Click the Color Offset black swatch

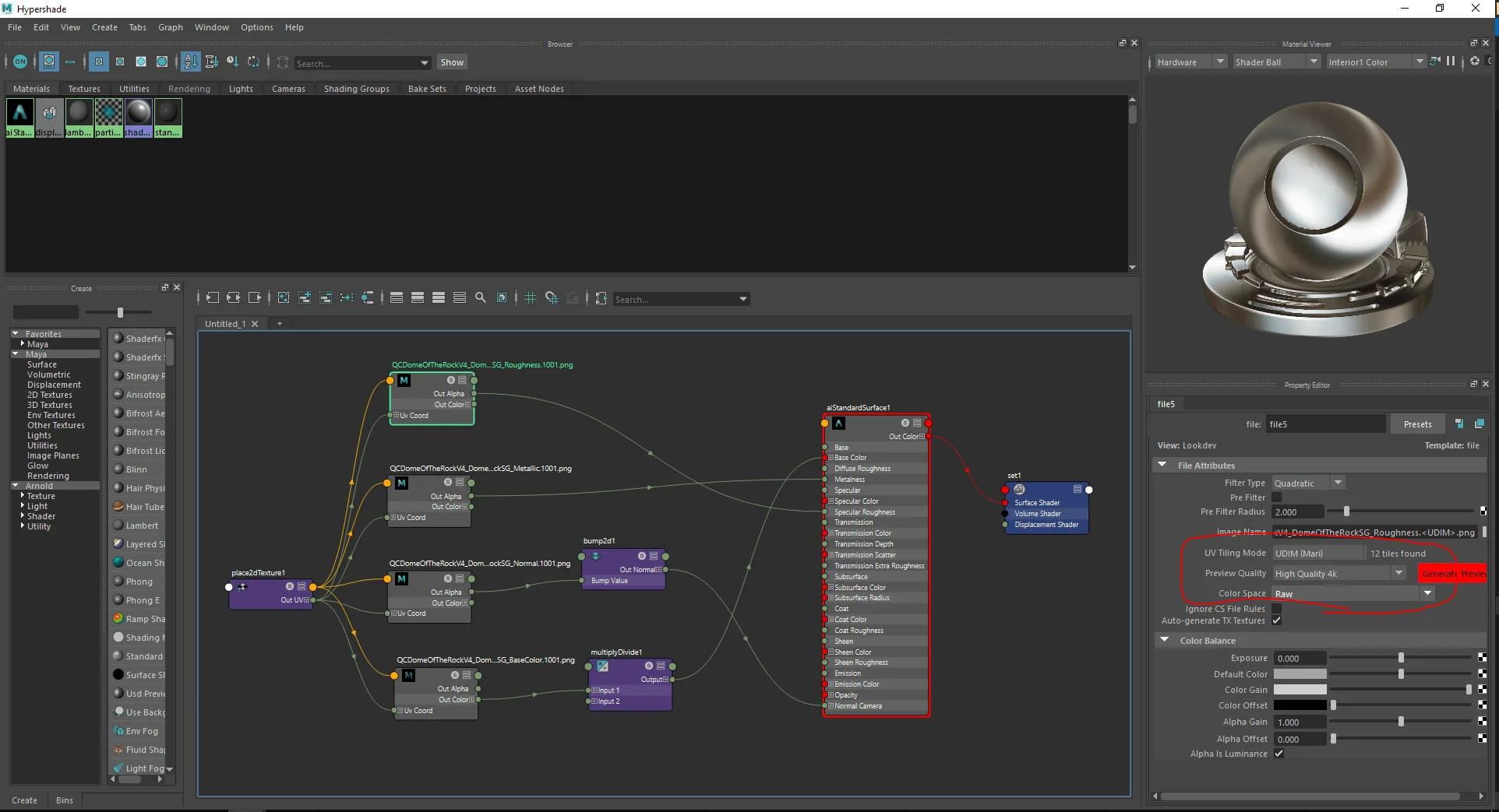point(1300,705)
